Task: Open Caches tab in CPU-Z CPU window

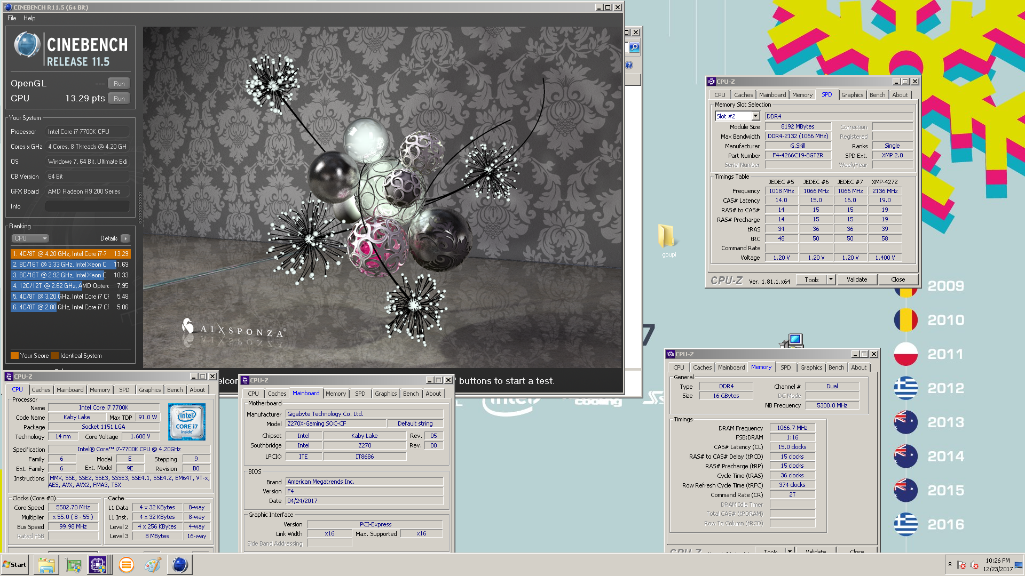Action: pyautogui.click(x=41, y=390)
